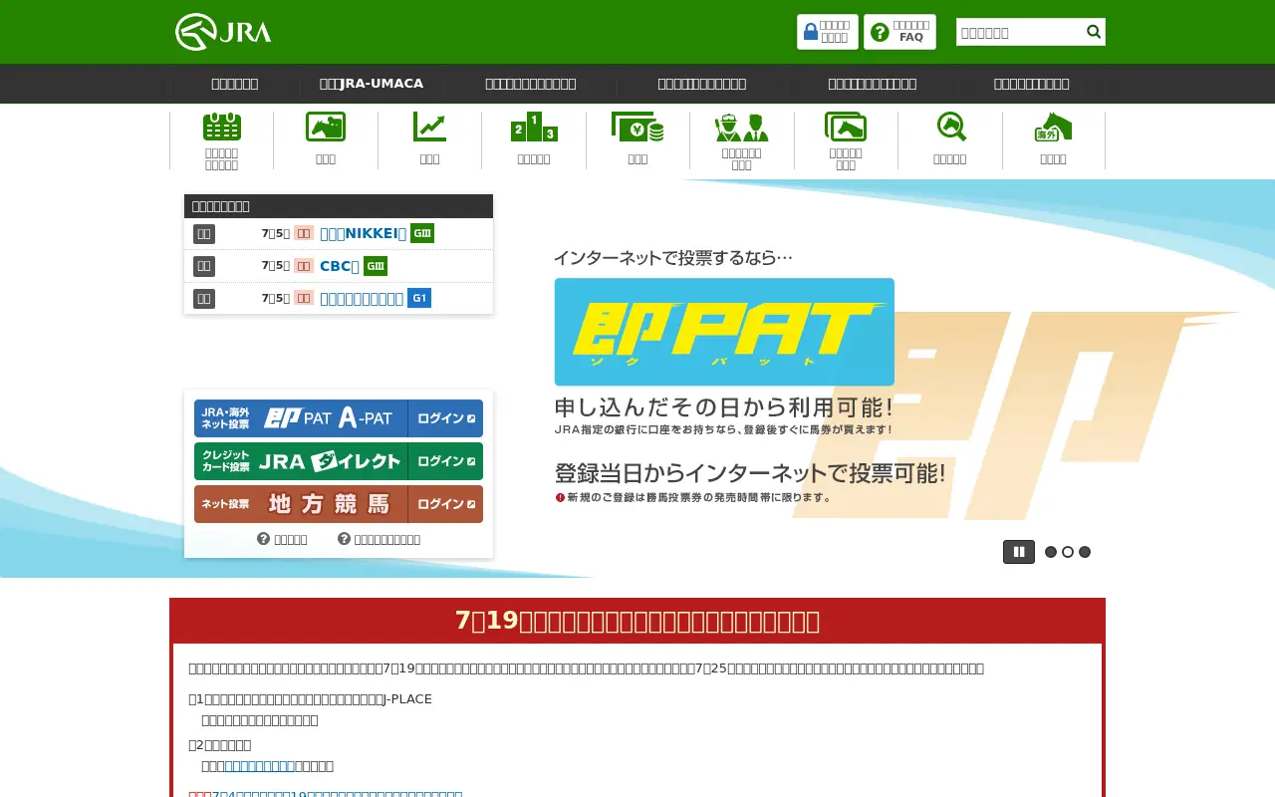Select the third slideshow indicator dot
This screenshot has width=1275, height=797.
point(1085,552)
